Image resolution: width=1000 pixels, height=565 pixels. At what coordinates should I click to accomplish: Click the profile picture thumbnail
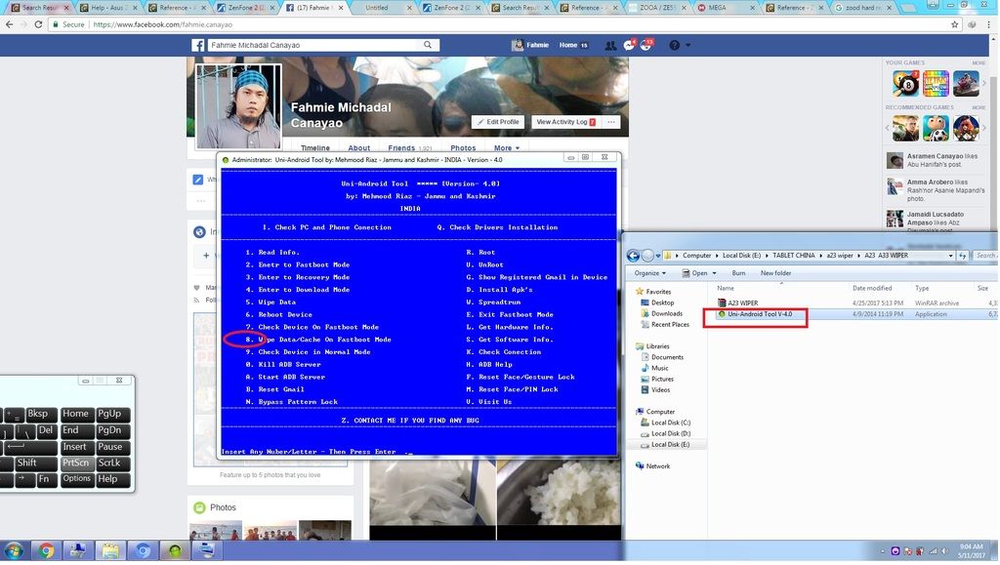[238, 105]
